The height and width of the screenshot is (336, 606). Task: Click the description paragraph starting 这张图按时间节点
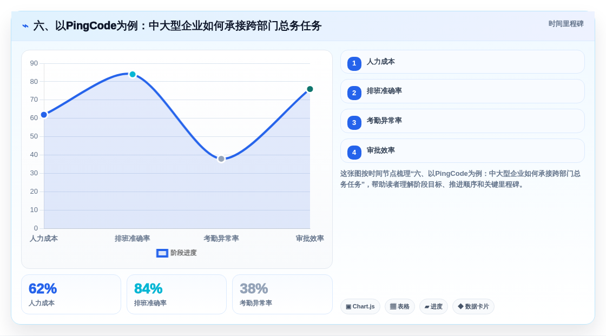coord(460,179)
